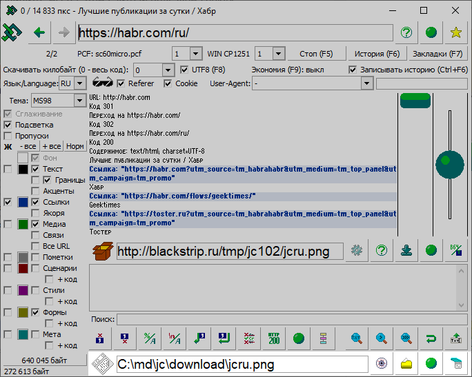Click the icon with a quote mark above a red X

tap(124, 338)
